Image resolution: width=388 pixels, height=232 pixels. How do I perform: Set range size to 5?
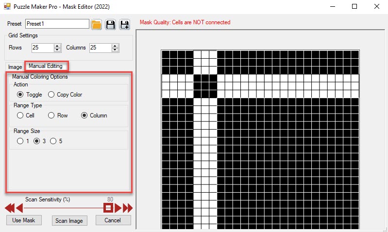pos(53,141)
